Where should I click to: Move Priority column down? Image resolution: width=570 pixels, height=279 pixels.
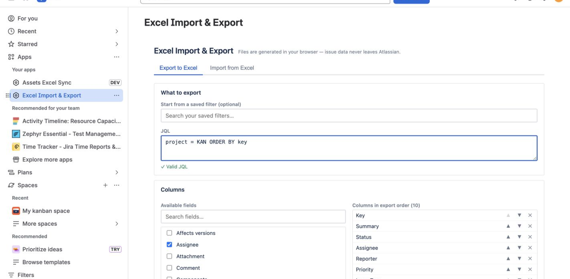click(519, 269)
